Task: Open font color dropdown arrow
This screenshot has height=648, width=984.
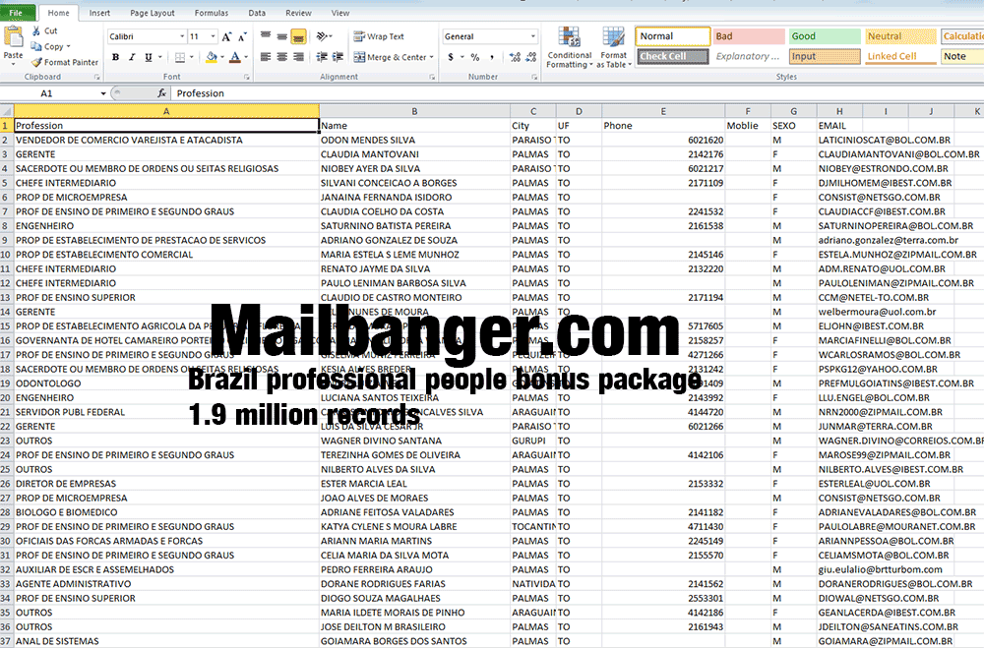Action: coord(246,57)
